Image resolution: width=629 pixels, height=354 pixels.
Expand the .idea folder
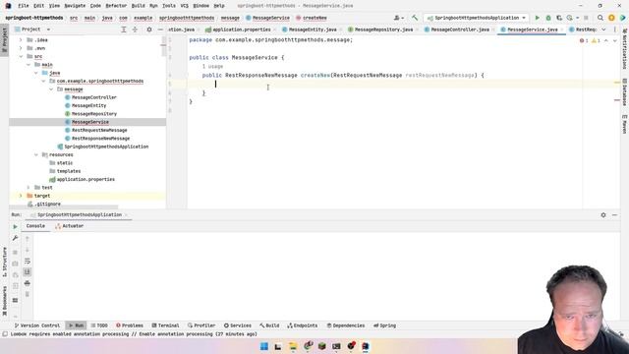pyautogui.click(x=21, y=39)
